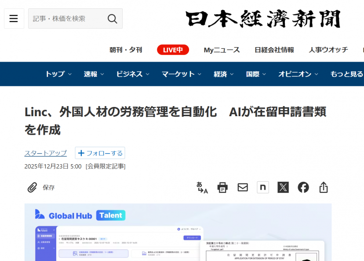Share article on note icon
364x261 pixels.
[x=263, y=187]
